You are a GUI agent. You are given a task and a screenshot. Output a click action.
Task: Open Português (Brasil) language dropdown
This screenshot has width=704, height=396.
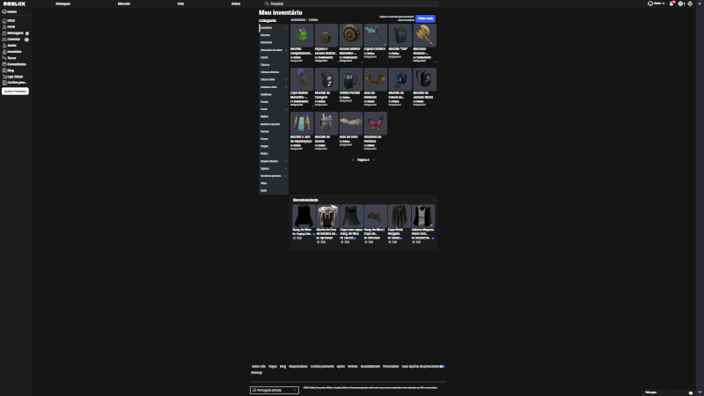coord(275,390)
